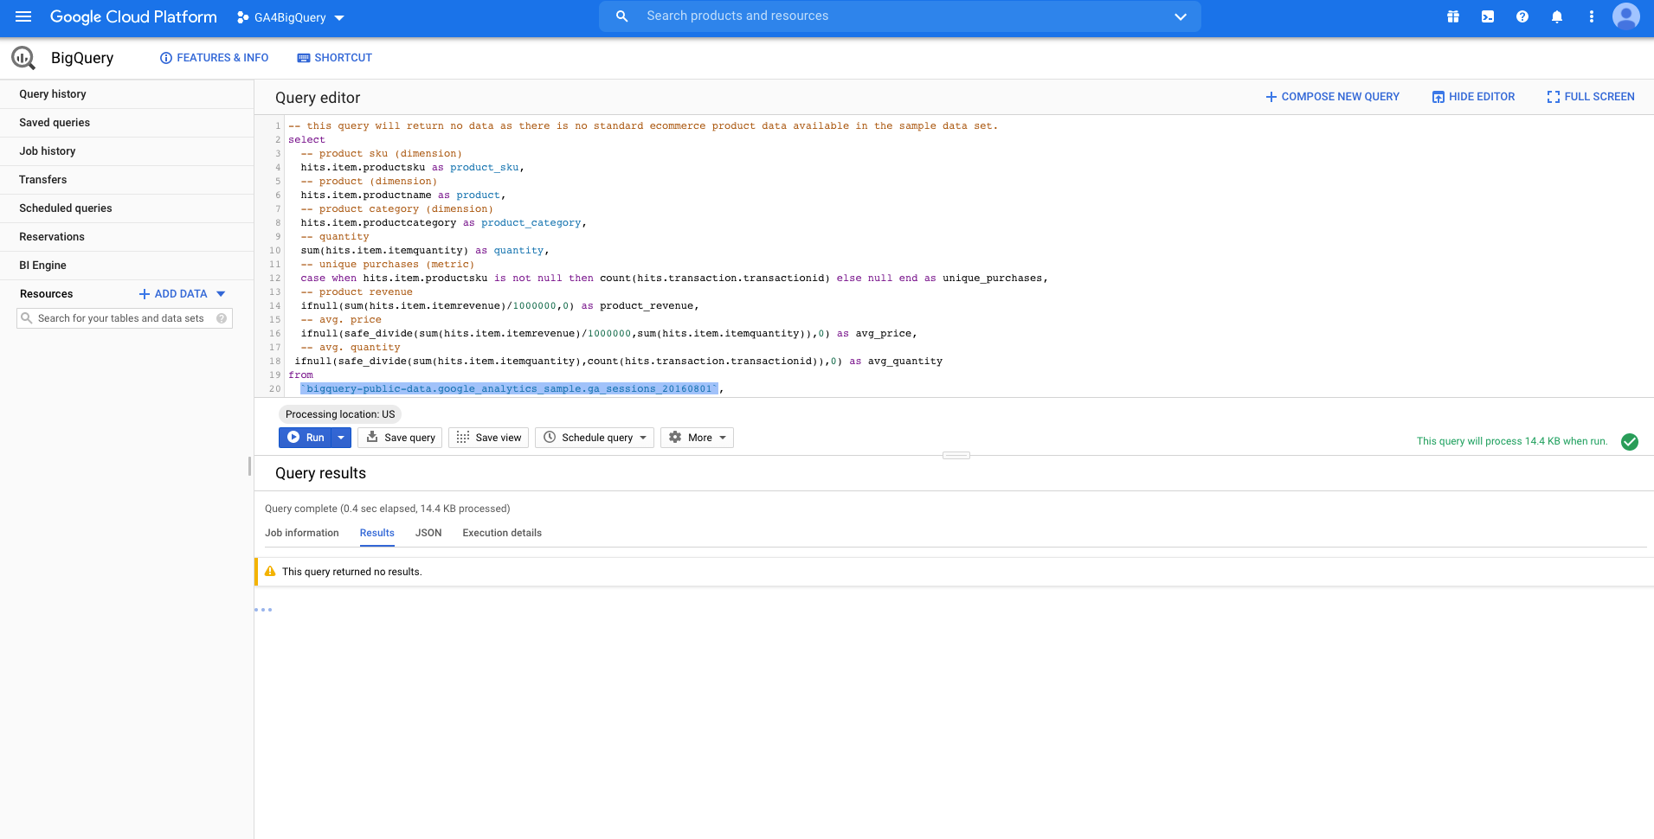This screenshot has width=1654, height=839.
Task: Open BI Engine in sidebar
Action: pyautogui.click(x=126, y=266)
